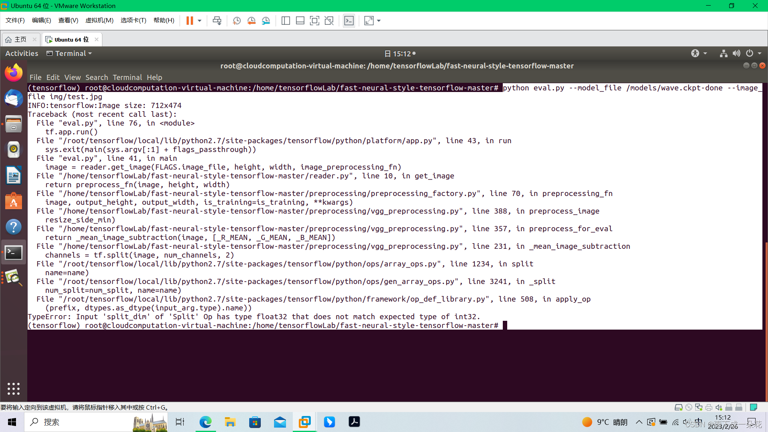
Task: Open Ubuntu Software from the dock
Action: (x=14, y=201)
